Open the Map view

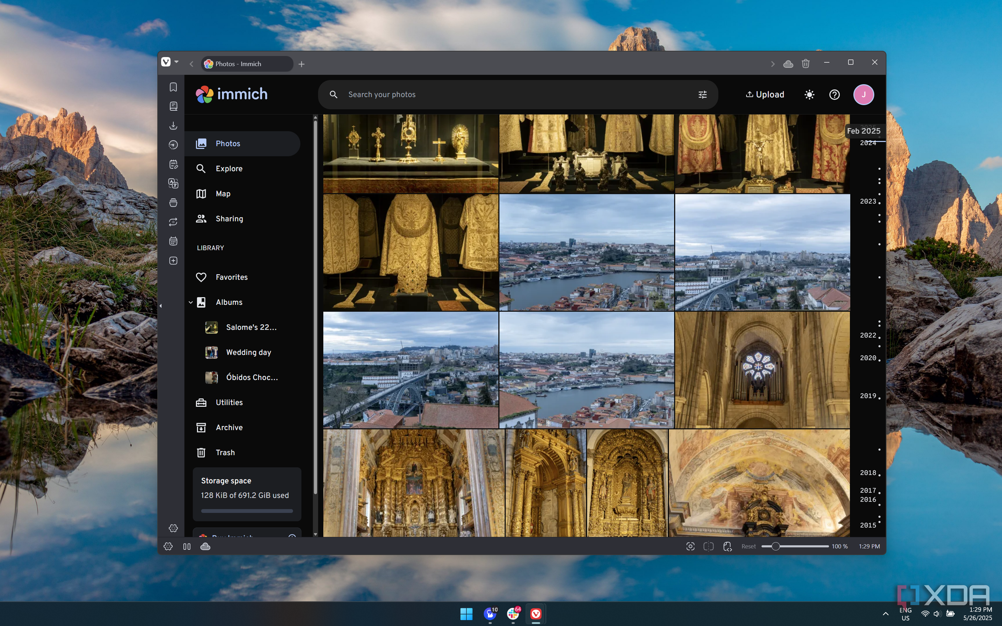pyautogui.click(x=242, y=194)
